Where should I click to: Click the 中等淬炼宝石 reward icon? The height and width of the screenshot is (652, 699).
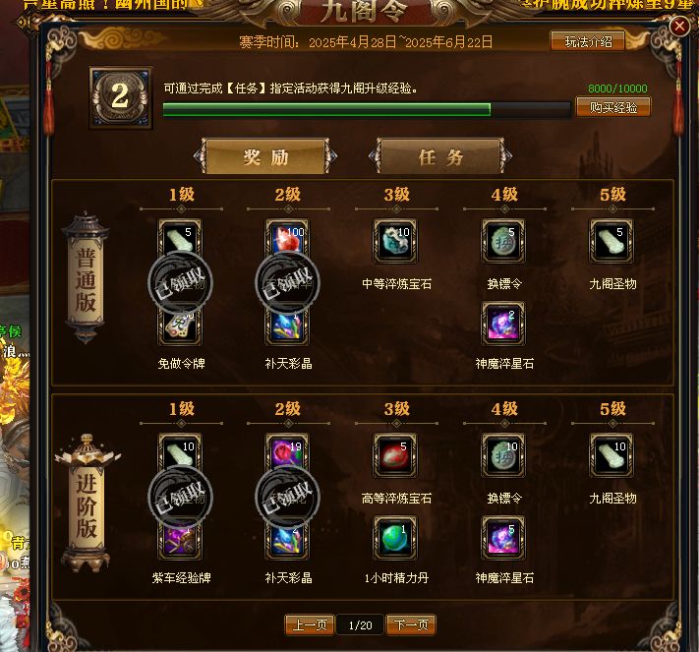[x=395, y=241]
